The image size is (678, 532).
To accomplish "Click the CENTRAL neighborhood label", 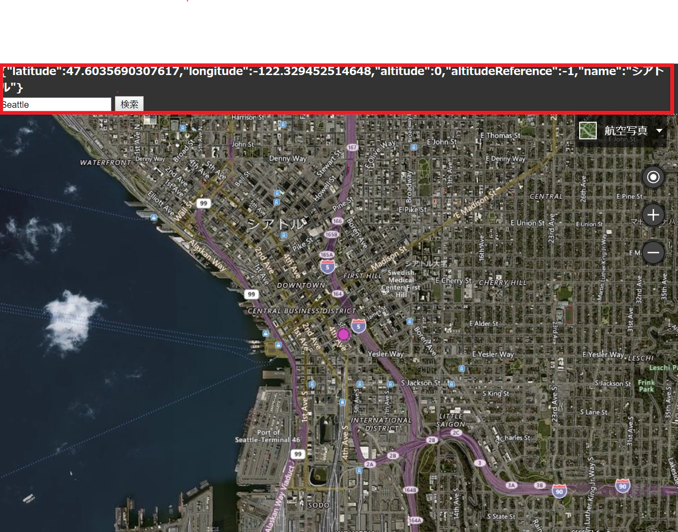I will (x=546, y=196).
